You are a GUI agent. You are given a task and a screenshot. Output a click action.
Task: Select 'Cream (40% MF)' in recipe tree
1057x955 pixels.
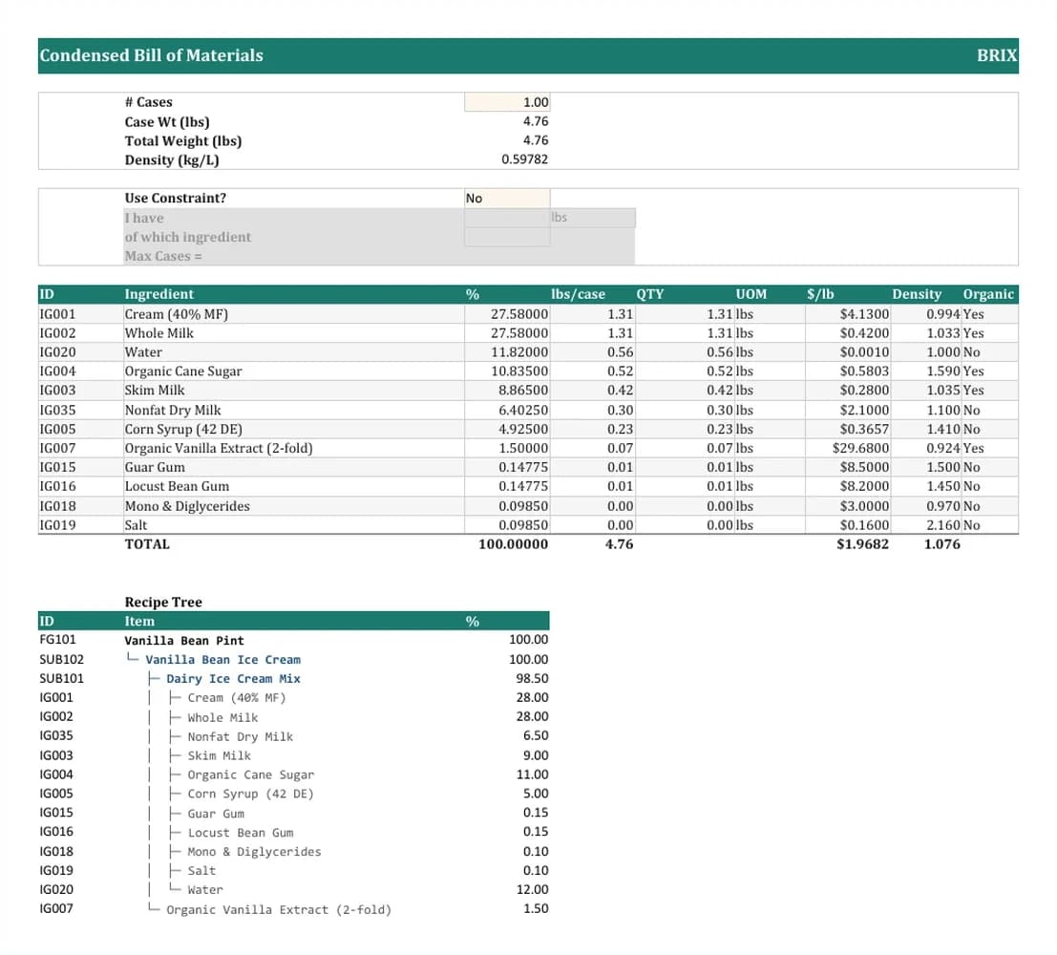(237, 697)
